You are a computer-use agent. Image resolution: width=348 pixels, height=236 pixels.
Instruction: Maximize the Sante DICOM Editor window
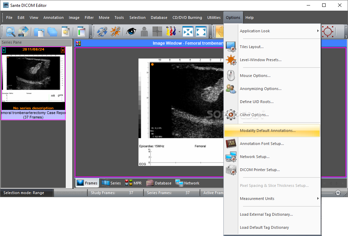[x=324, y=5]
